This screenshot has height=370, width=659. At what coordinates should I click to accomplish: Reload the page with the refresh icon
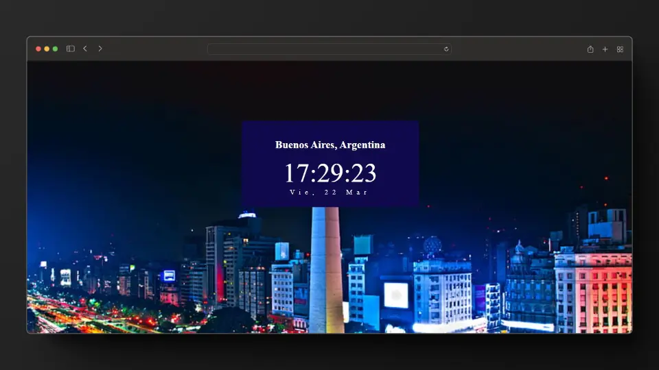coord(446,49)
